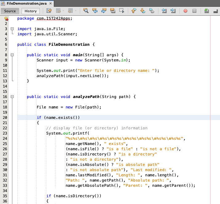
Task: Click 'name.getAbsolutePath()' on line 33
Action: [x=92, y=186]
